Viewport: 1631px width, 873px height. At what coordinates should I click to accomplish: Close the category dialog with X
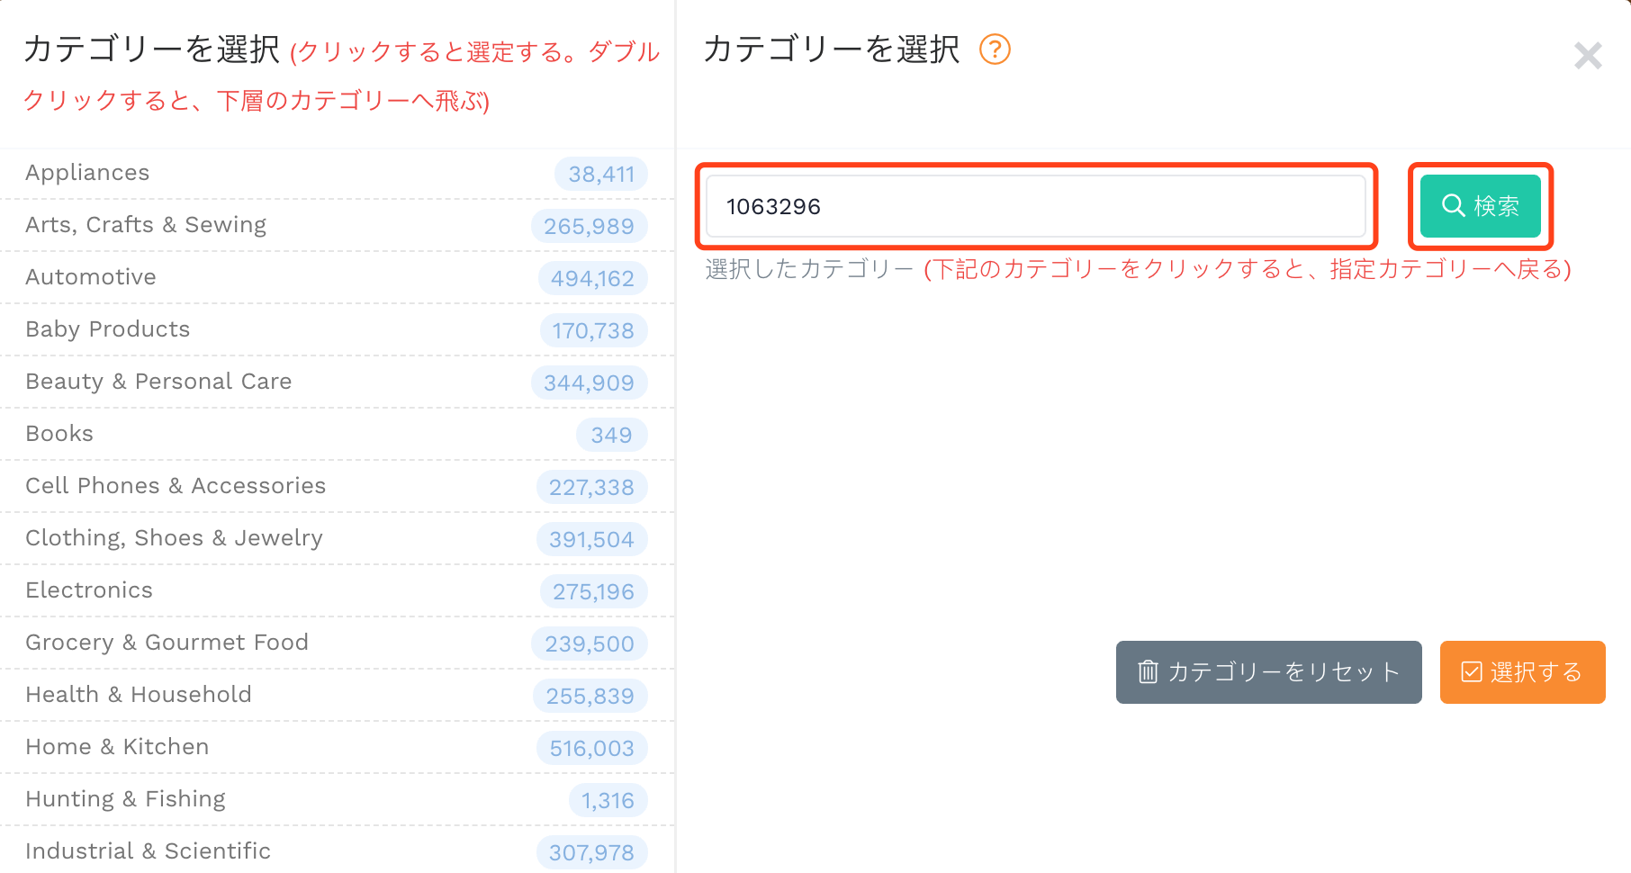pyautogui.click(x=1588, y=56)
